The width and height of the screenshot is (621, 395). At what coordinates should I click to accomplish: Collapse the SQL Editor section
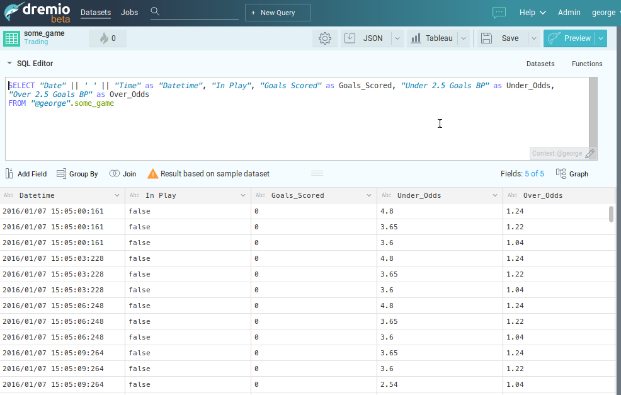tap(9, 64)
